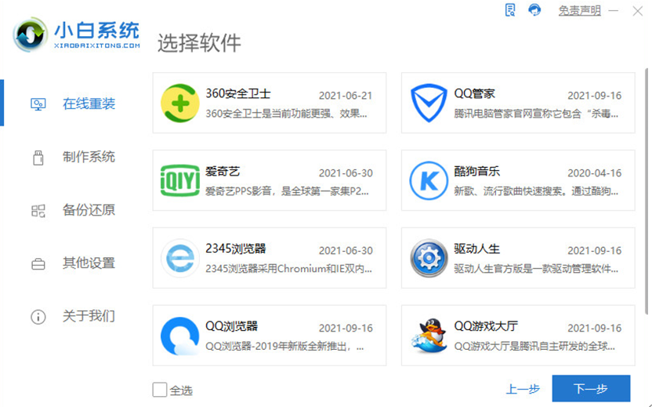Open the 免责声明 disclaimer link
The image size is (652, 407).
point(579,10)
